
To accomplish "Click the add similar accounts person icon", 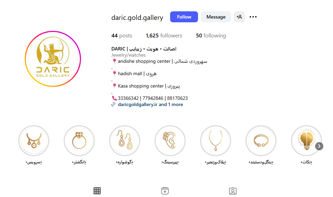I will [x=239, y=17].
